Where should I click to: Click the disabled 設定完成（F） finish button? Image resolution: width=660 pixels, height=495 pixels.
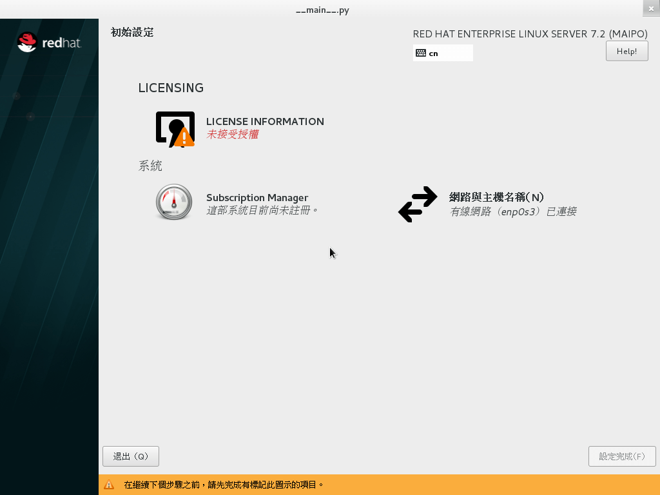[x=621, y=456]
